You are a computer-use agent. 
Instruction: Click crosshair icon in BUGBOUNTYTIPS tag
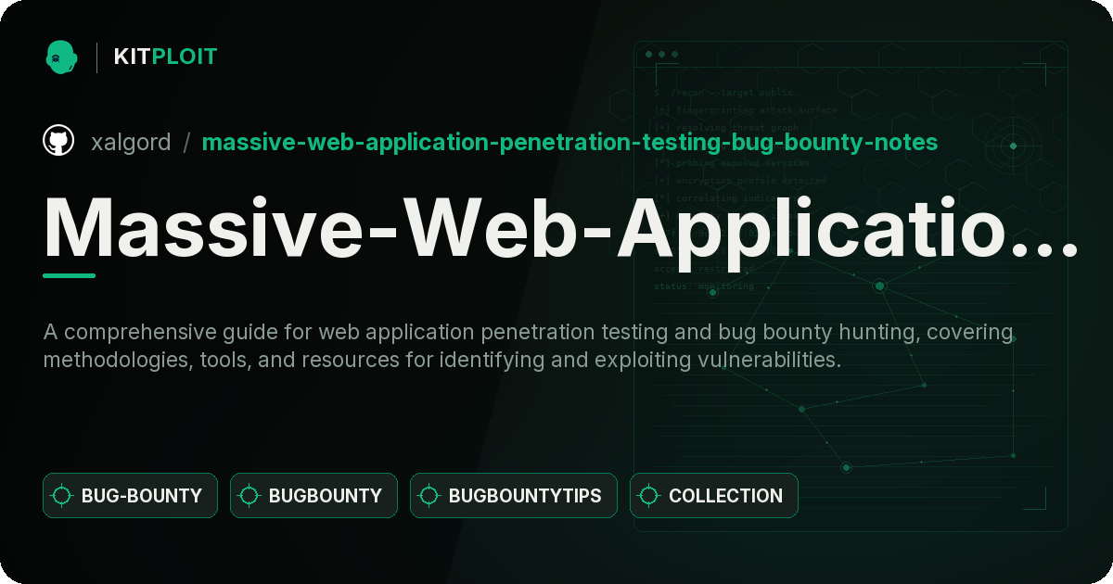(429, 496)
